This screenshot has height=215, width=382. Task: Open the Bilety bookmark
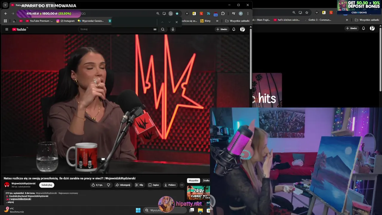point(206,21)
